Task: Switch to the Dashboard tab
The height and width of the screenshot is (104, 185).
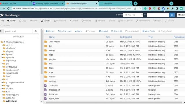Action: point(116,3)
